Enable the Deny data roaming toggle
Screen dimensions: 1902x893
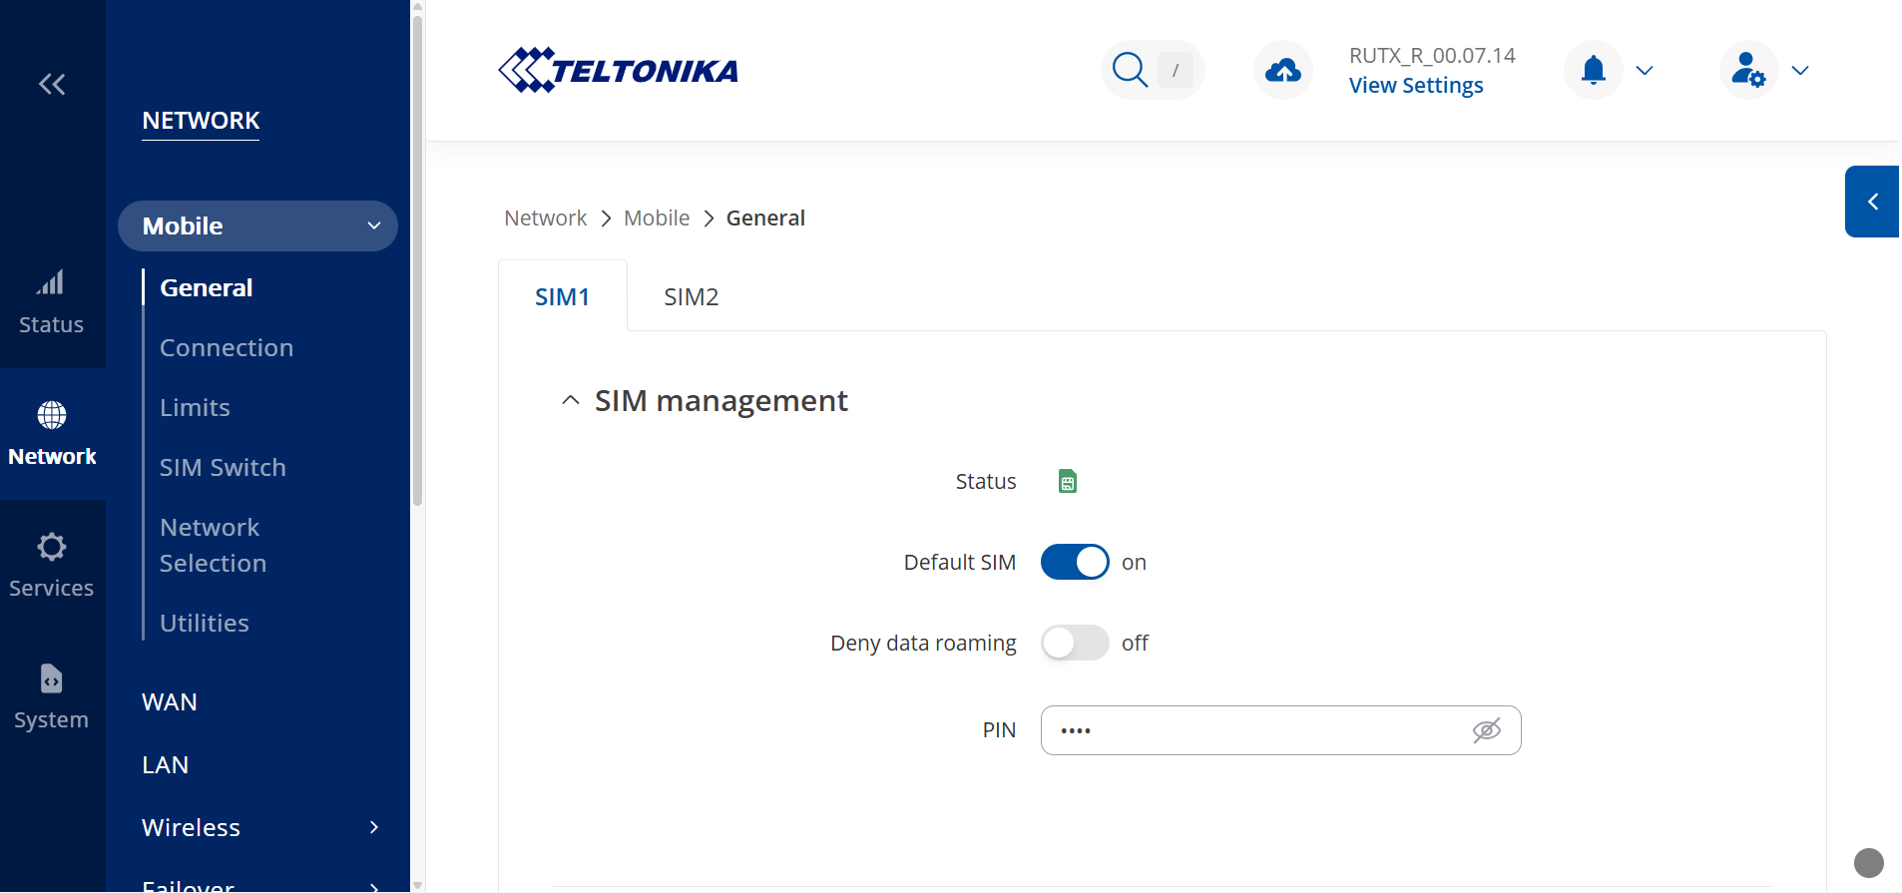pos(1075,644)
